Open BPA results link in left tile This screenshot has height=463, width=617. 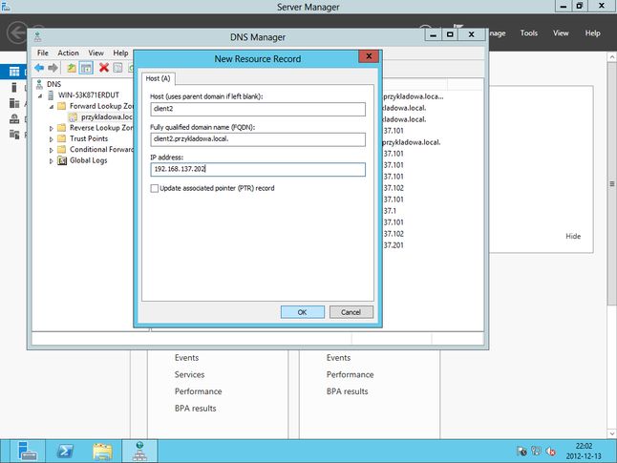196,409
